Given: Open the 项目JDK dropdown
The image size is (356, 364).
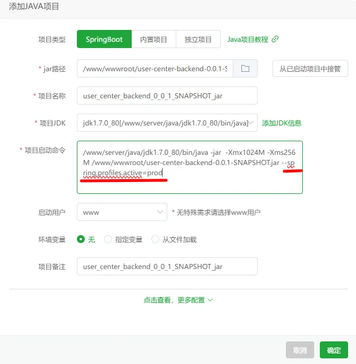Looking at the screenshot, I should [x=167, y=123].
